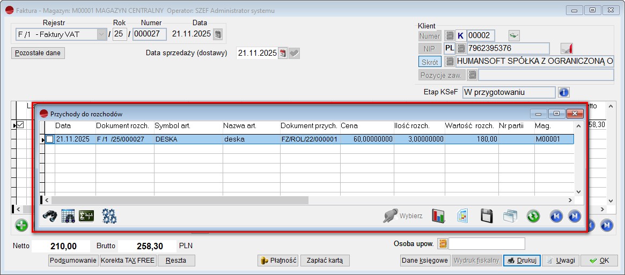Click the green glasses icon beside client number
This screenshot has width=625, height=275.
pos(514,36)
